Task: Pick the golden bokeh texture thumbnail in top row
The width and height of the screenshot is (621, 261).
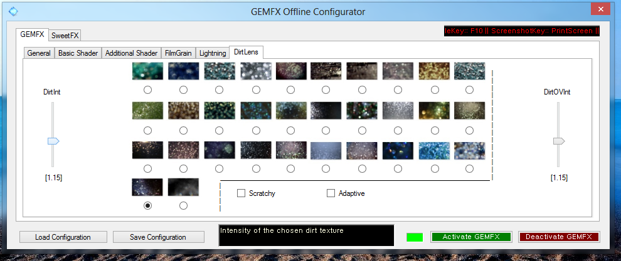Action: 435,71
